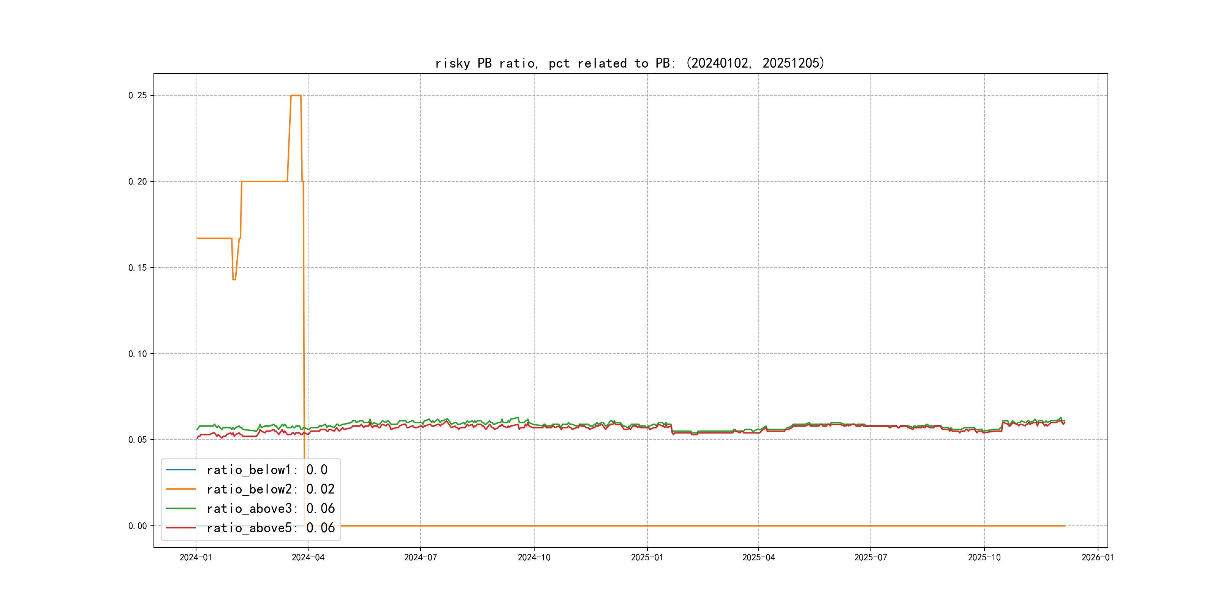Click the ratio_above5: 0.06 legend label
The width and height of the screenshot is (1231, 615).
tap(271, 528)
